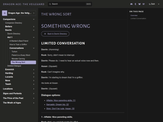Viewport: 163px width, 122px height.
Task: Expand the Lucanis chevron
Action: 34,77
